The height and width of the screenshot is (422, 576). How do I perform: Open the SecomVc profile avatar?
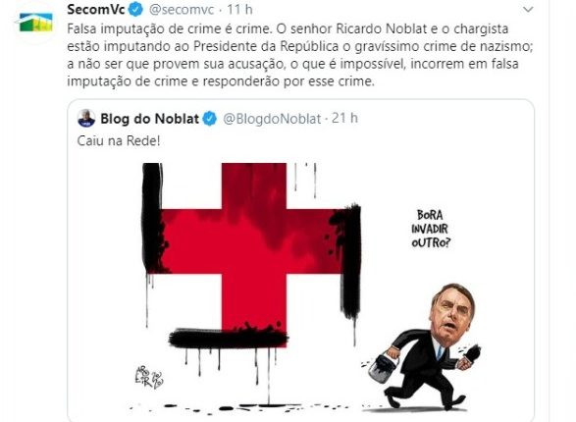coord(36,22)
